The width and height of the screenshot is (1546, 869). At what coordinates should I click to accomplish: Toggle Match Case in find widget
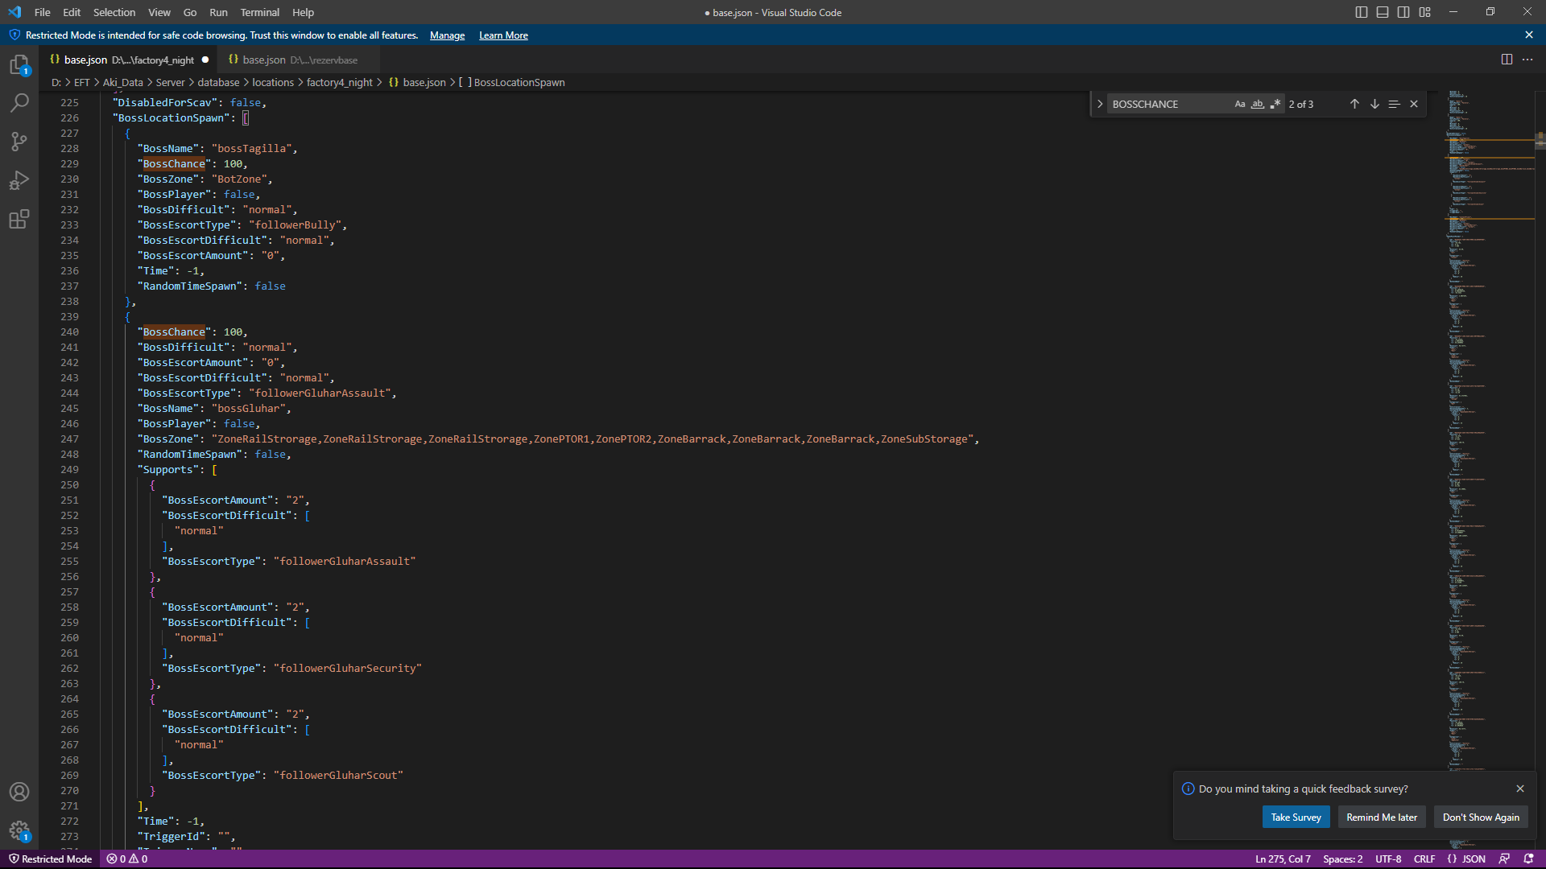click(x=1240, y=104)
